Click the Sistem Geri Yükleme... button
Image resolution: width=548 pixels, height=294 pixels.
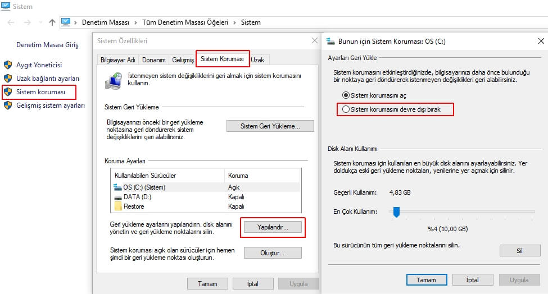(270, 126)
